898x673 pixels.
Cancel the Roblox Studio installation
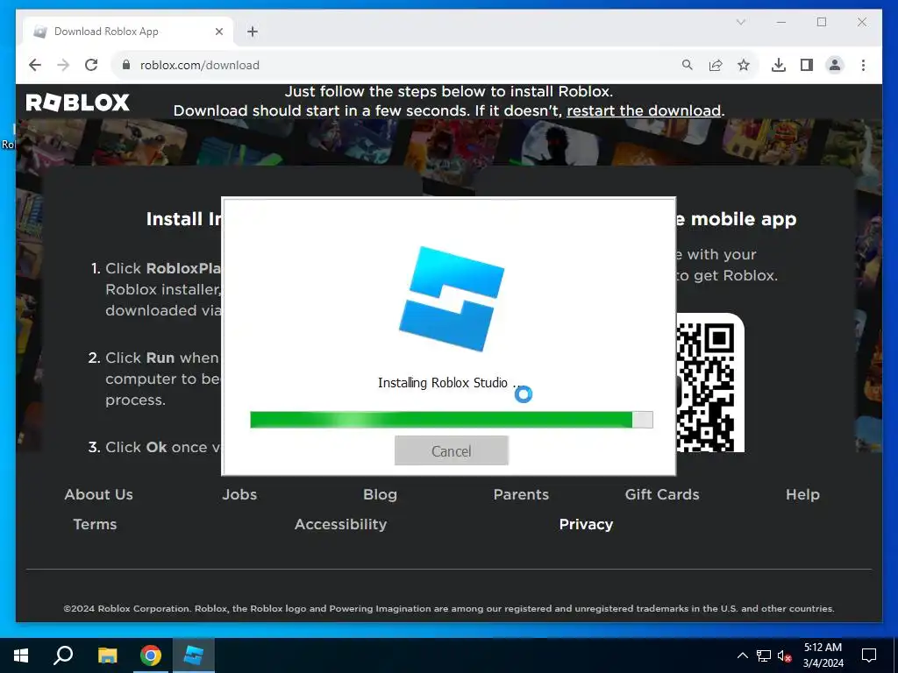coord(452,451)
